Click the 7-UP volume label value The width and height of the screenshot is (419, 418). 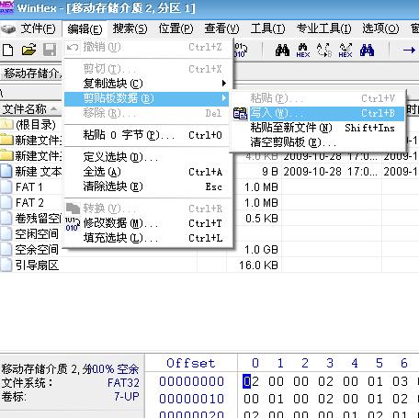(127, 397)
